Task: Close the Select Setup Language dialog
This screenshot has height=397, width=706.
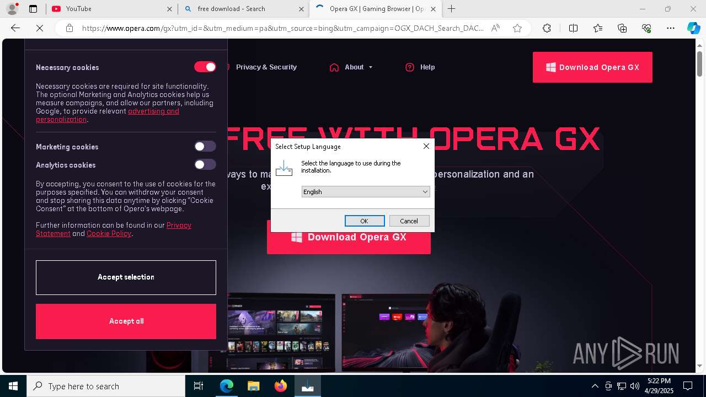Action: pyautogui.click(x=426, y=146)
